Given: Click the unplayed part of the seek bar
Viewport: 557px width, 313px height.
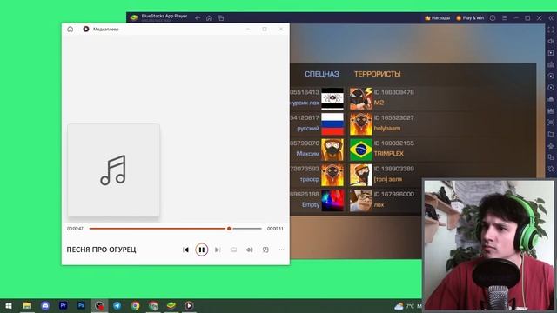Looking at the screenshot, I should [x=246, y=229].
